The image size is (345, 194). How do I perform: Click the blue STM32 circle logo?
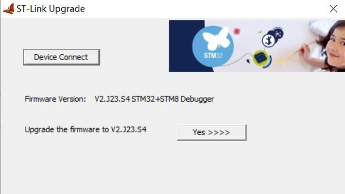[213, 46]
